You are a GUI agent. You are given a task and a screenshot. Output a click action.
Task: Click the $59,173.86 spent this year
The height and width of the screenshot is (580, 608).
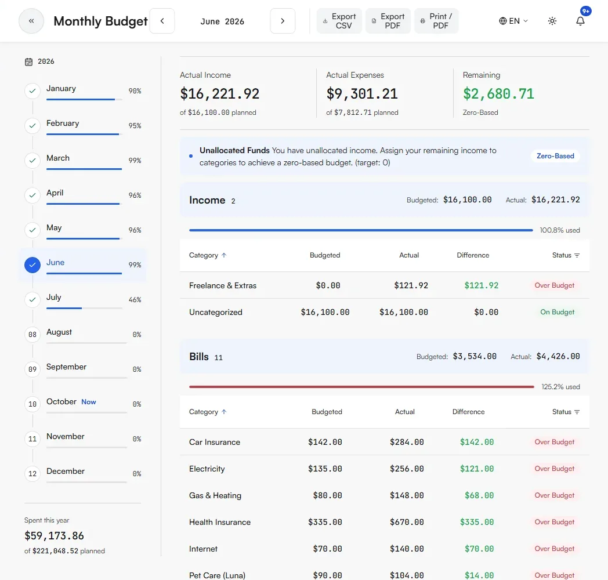[54, 536]
